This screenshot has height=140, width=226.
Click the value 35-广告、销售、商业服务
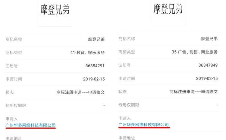click(x=195, y=52)
